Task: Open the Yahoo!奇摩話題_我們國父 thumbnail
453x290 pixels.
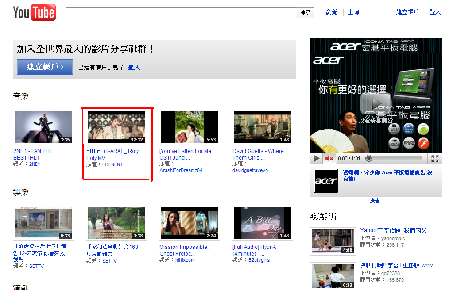Action: click(x=333, y=241)
